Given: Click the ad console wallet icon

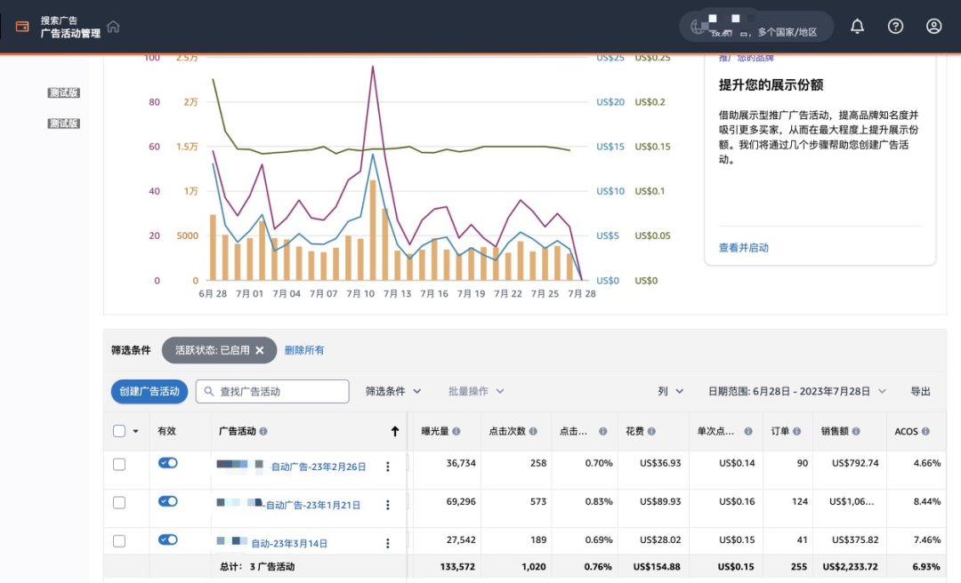Looking at the screenshot, I should click(22, 27).
